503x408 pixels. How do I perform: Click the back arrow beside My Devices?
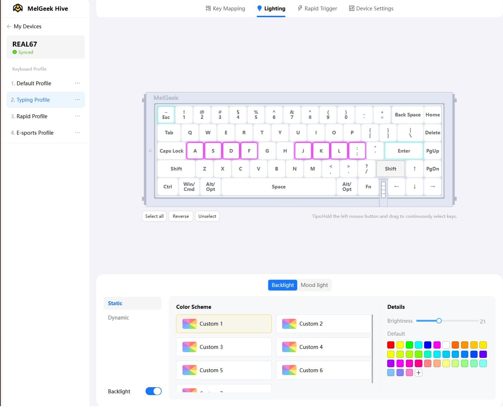[9, 27]
